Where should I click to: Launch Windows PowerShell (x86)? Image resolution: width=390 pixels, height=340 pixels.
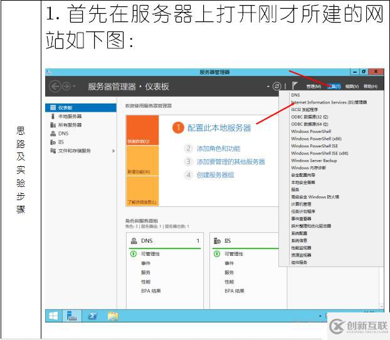(317, 139)
